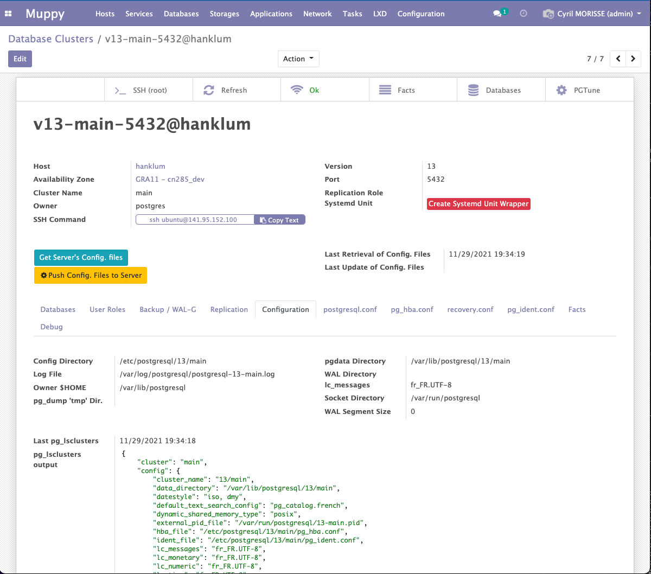Click Create Systemd Unit Wrapper button
The width and height of the screenshot is (651, 574).
[478, 204]
